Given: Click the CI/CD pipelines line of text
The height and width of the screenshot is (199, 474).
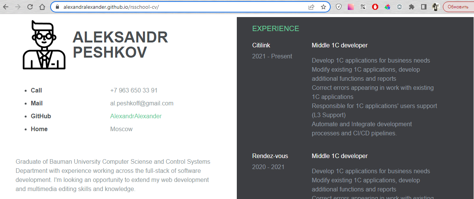Looking at the screenshot, I should (x=354, y=133).
